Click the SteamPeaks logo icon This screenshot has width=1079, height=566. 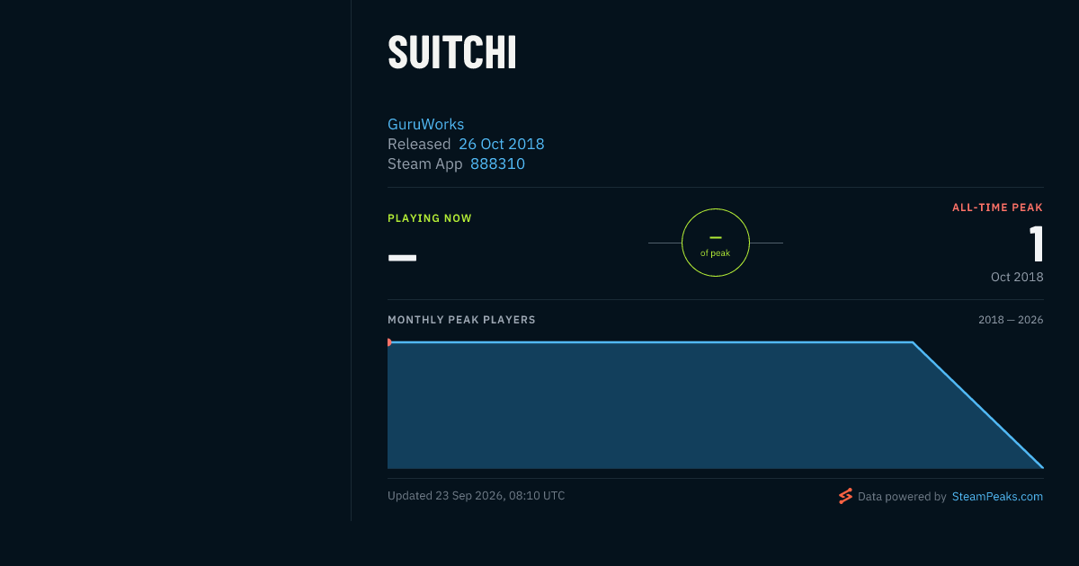coord(845,496)
